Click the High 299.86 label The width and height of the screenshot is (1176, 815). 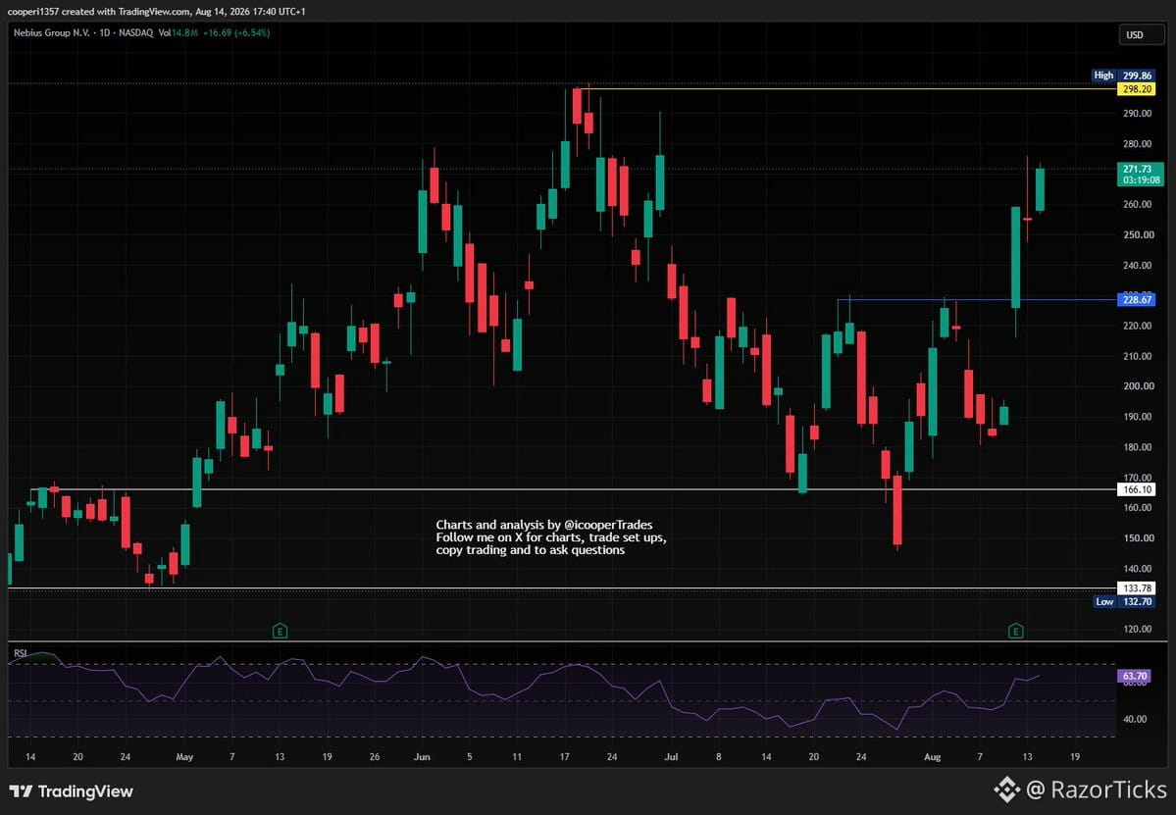tap(1123, 75)
